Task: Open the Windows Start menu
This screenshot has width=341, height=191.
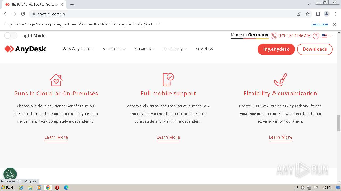Action: pyautogui.click(x=7, y=188)
